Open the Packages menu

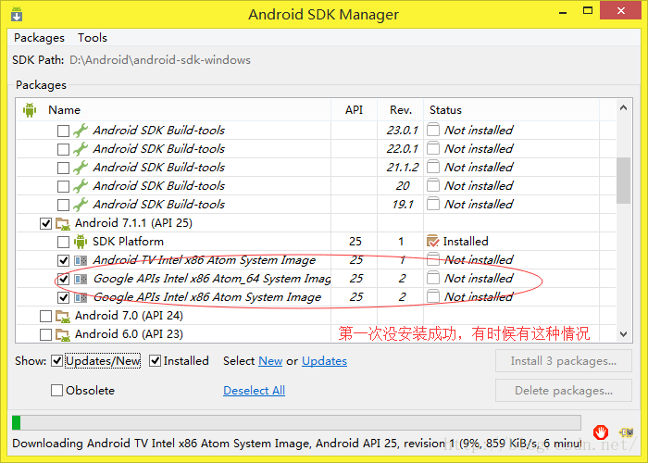(39, 38)
